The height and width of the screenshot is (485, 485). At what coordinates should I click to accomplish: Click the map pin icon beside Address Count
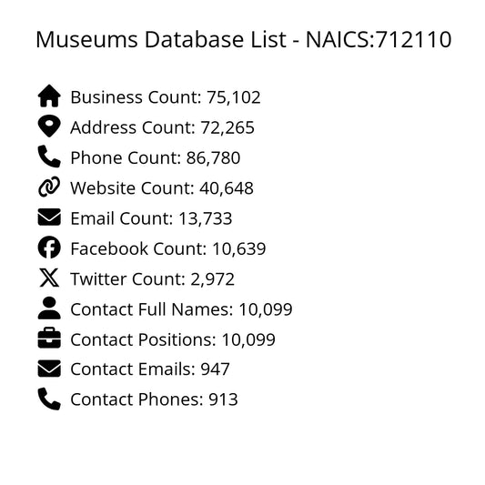[x=49, y=126]
